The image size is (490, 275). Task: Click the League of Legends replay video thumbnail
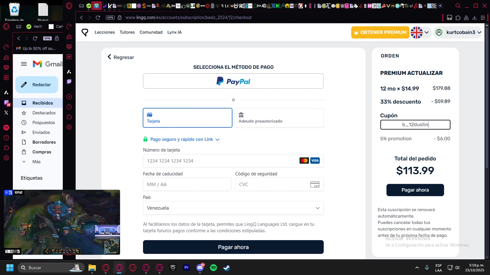point(62,222)
